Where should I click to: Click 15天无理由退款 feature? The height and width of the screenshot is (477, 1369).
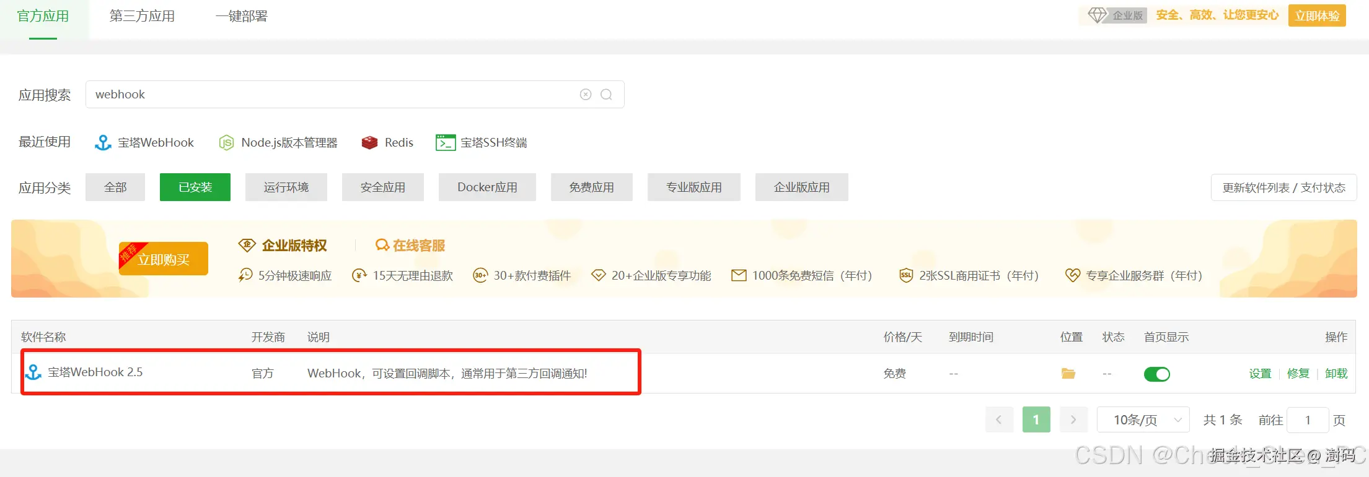click(402, 276)
